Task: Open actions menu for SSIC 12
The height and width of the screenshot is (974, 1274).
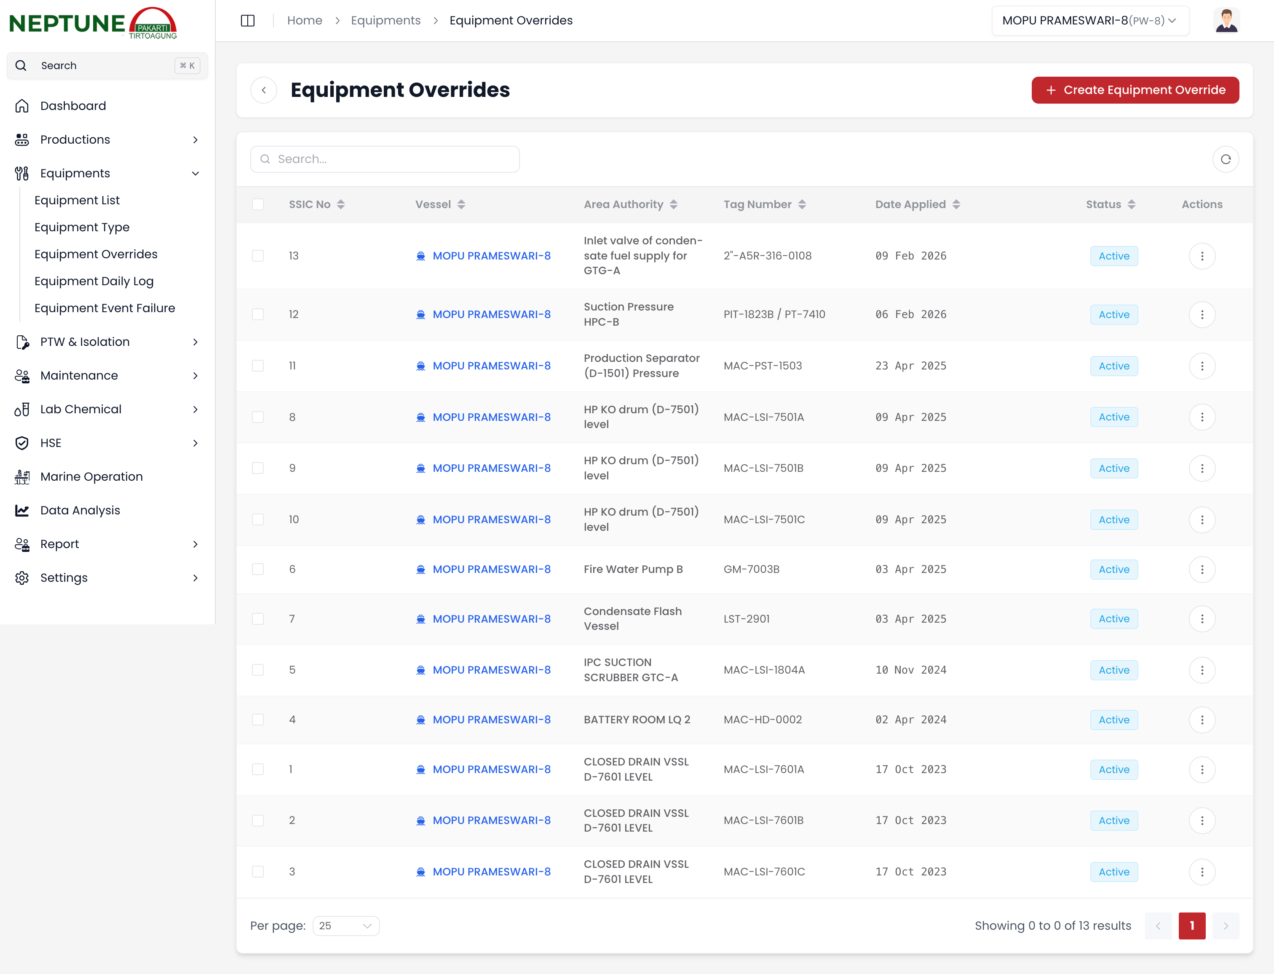Action: [1202, 314]
